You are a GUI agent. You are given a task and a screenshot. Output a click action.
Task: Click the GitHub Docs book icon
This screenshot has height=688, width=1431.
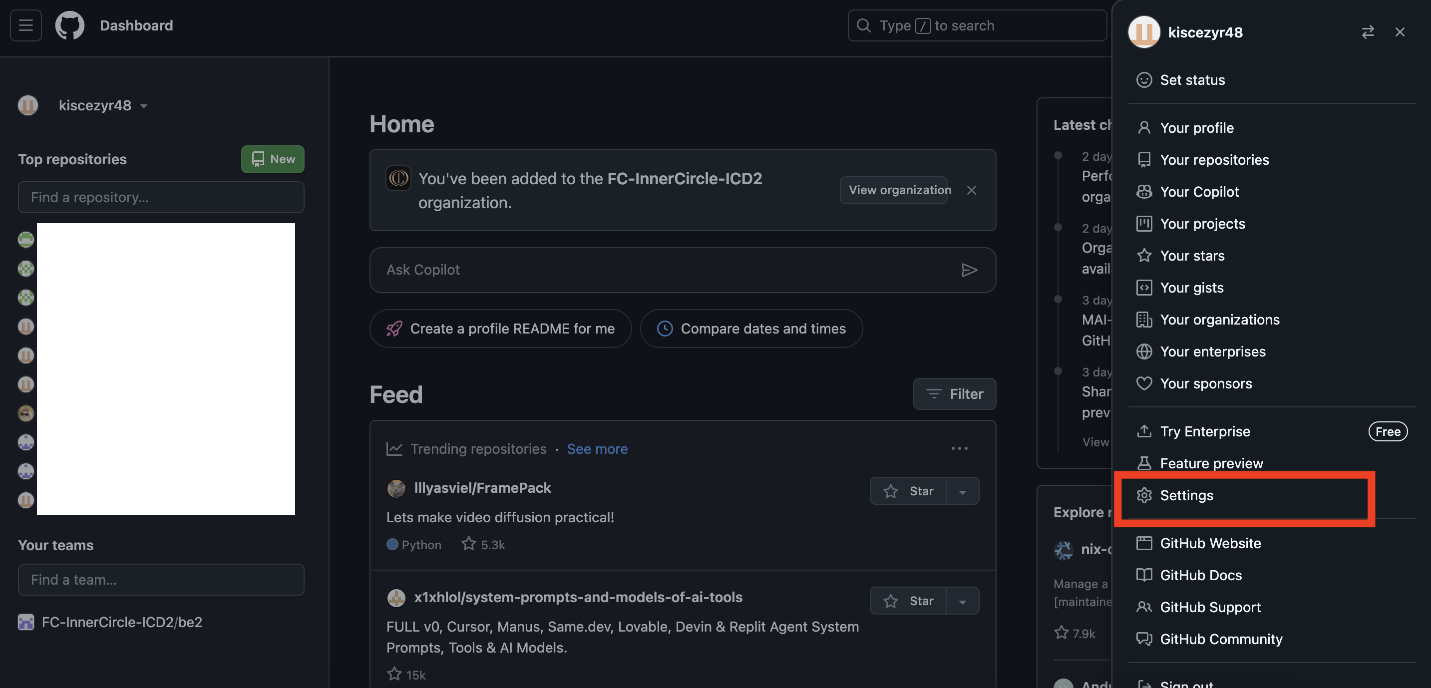tap(1144, 575)
